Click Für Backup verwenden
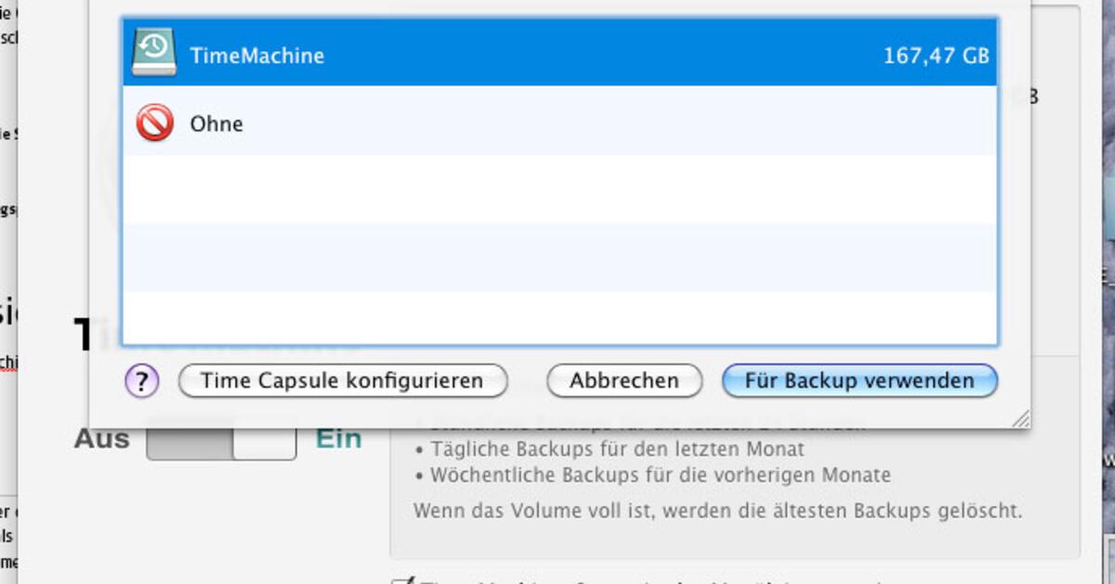The width and height of the screenshot is (1115, 584). tap(860, 380)
